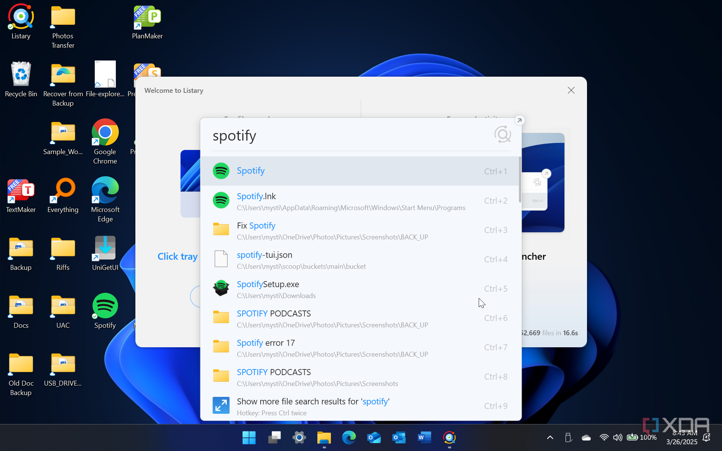Image resolution: width=722 pixels, height=451 pixels.
Task: Open Settings from the taskbar gear icon
Action: pyautogui.click(x=299, y=437)
